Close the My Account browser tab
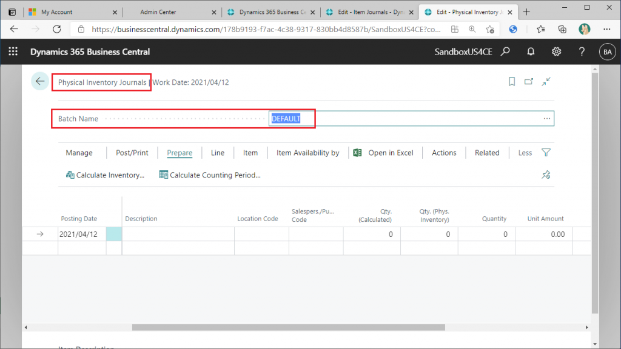621x349 pixels. [115, 12]
